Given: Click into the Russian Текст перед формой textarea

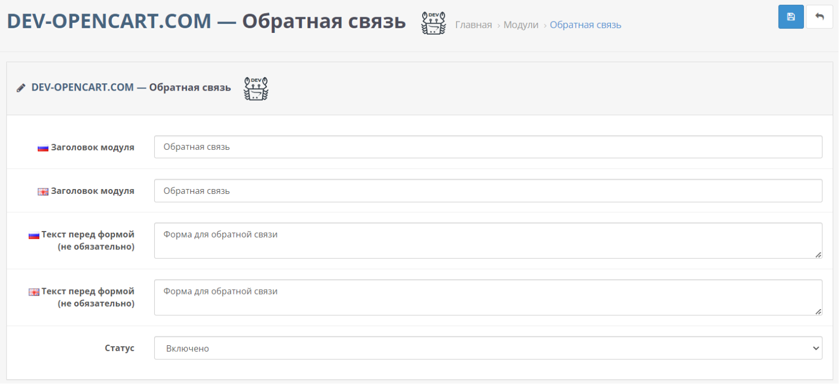Looking at the screenshot, I should click(x=488, y=240).
